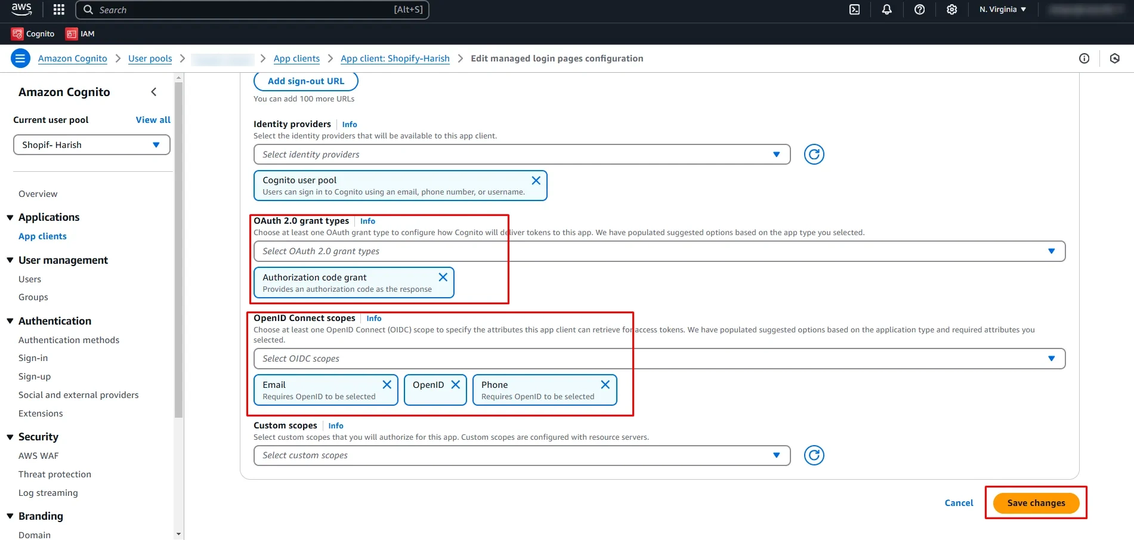Image resolution: width=1134 pixels, height=540 pixels.
Task: Open Extensions in sidebar
Action: [x=41, y=414]
